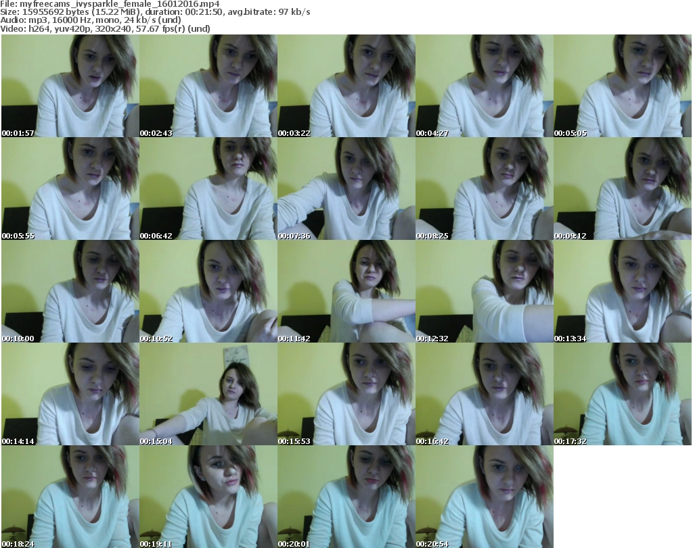The height and width of the screenshot is (548, 693).
Task: Choose the thumbnail timestamped 00:15:53
Action: pyautogui.click(x=346, y=393)
